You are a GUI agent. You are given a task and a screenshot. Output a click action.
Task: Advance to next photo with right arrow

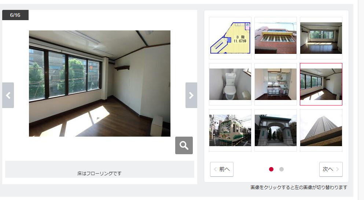[x=191, y=95]
